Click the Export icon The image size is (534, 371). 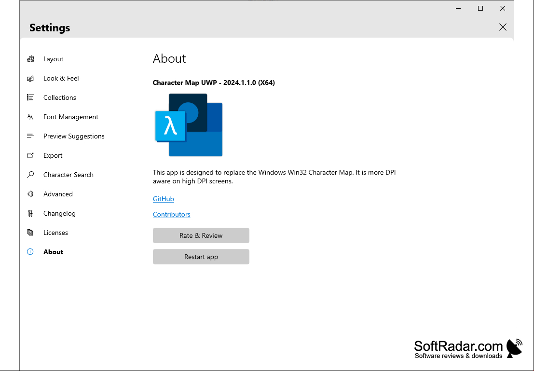point(30,155)
